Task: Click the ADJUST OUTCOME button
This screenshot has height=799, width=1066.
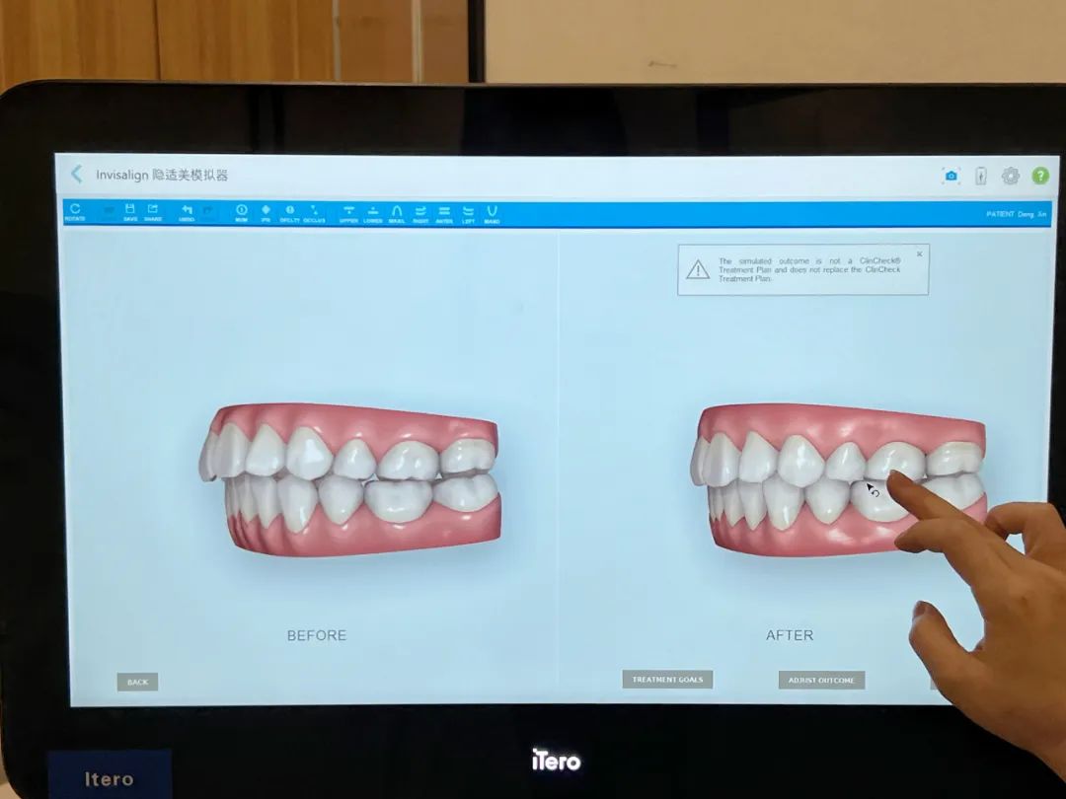Action: coord(821,680)
